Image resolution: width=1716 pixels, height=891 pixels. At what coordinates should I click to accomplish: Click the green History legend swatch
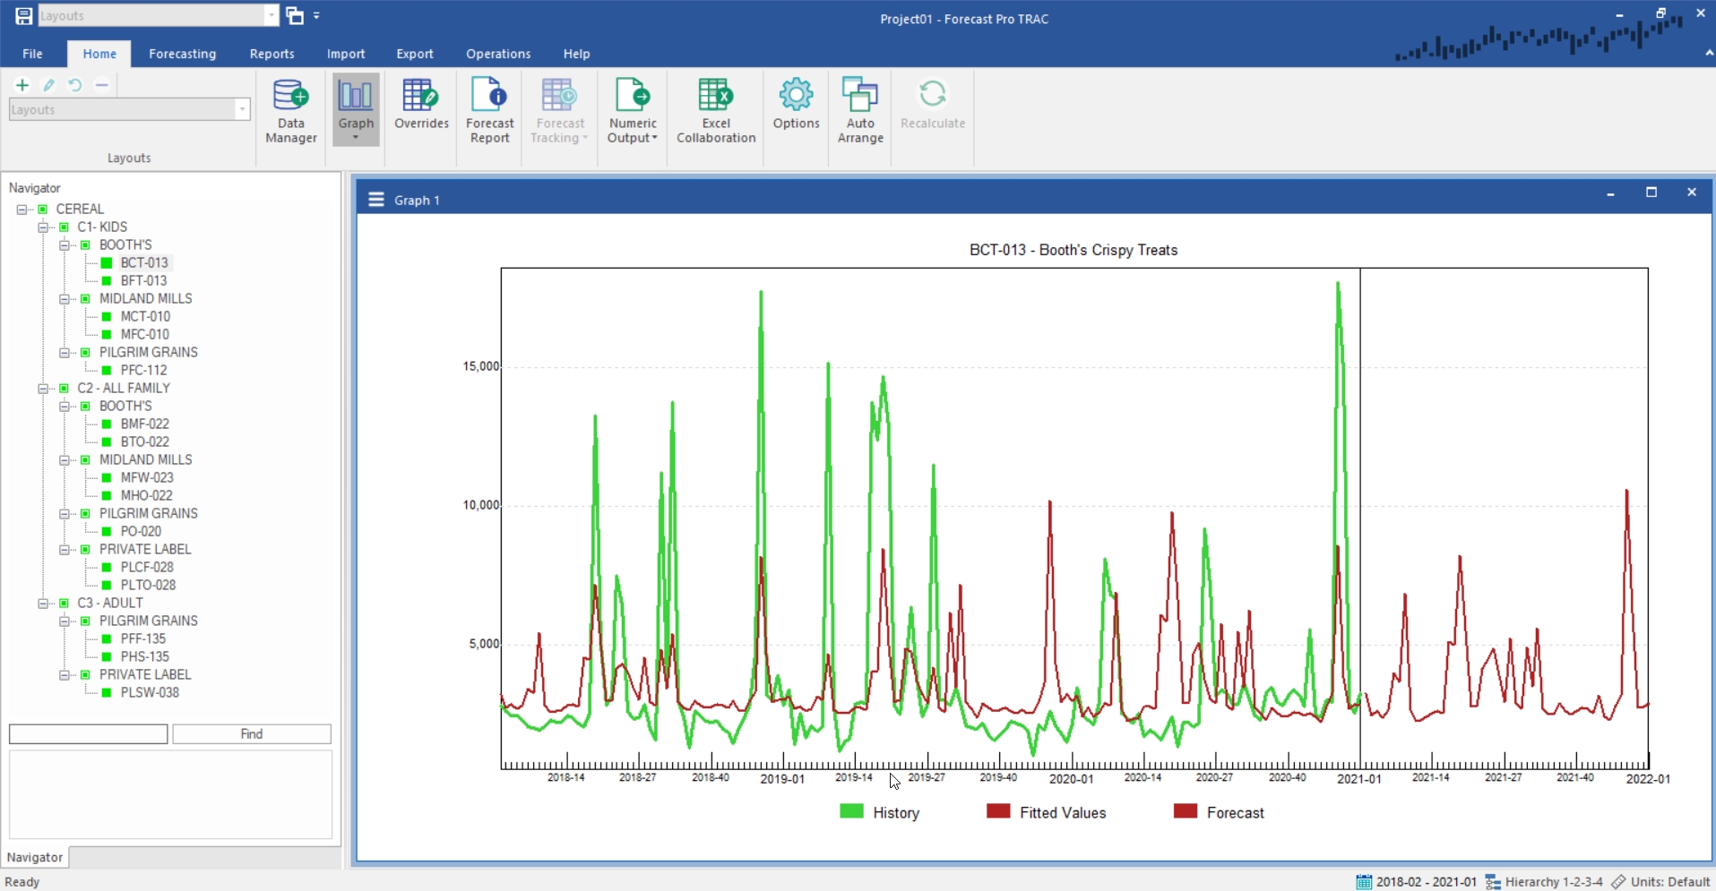coord(851,811)
